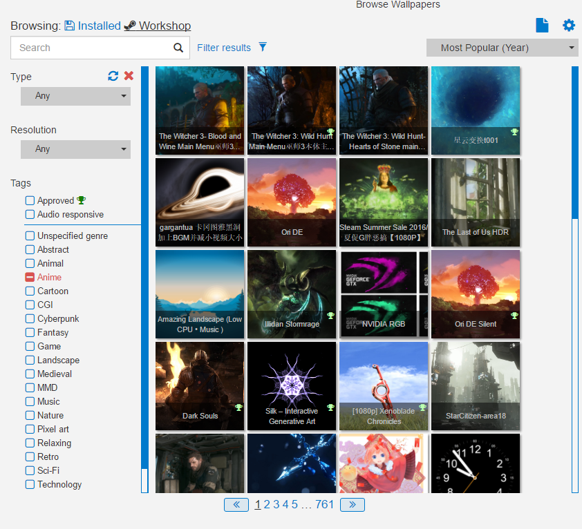Jump to last page 761
This screenshot has width=582, height=529.
tap(325, 505)
